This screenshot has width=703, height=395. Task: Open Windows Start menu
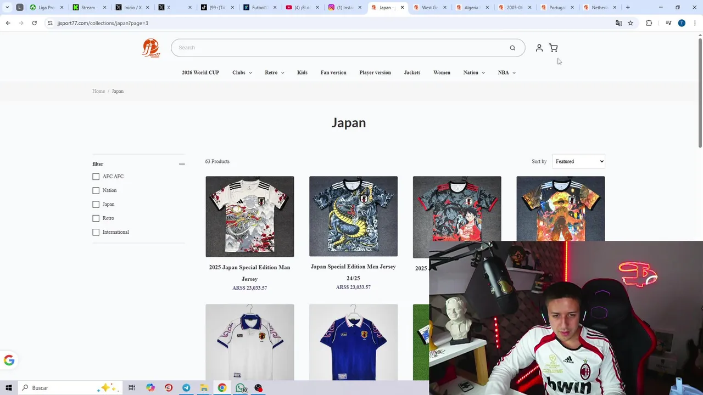[x=9, y=388]
